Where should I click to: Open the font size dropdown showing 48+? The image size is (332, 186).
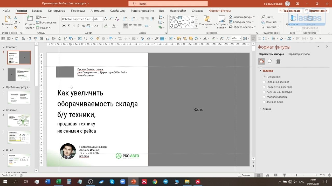coord(102,19)
